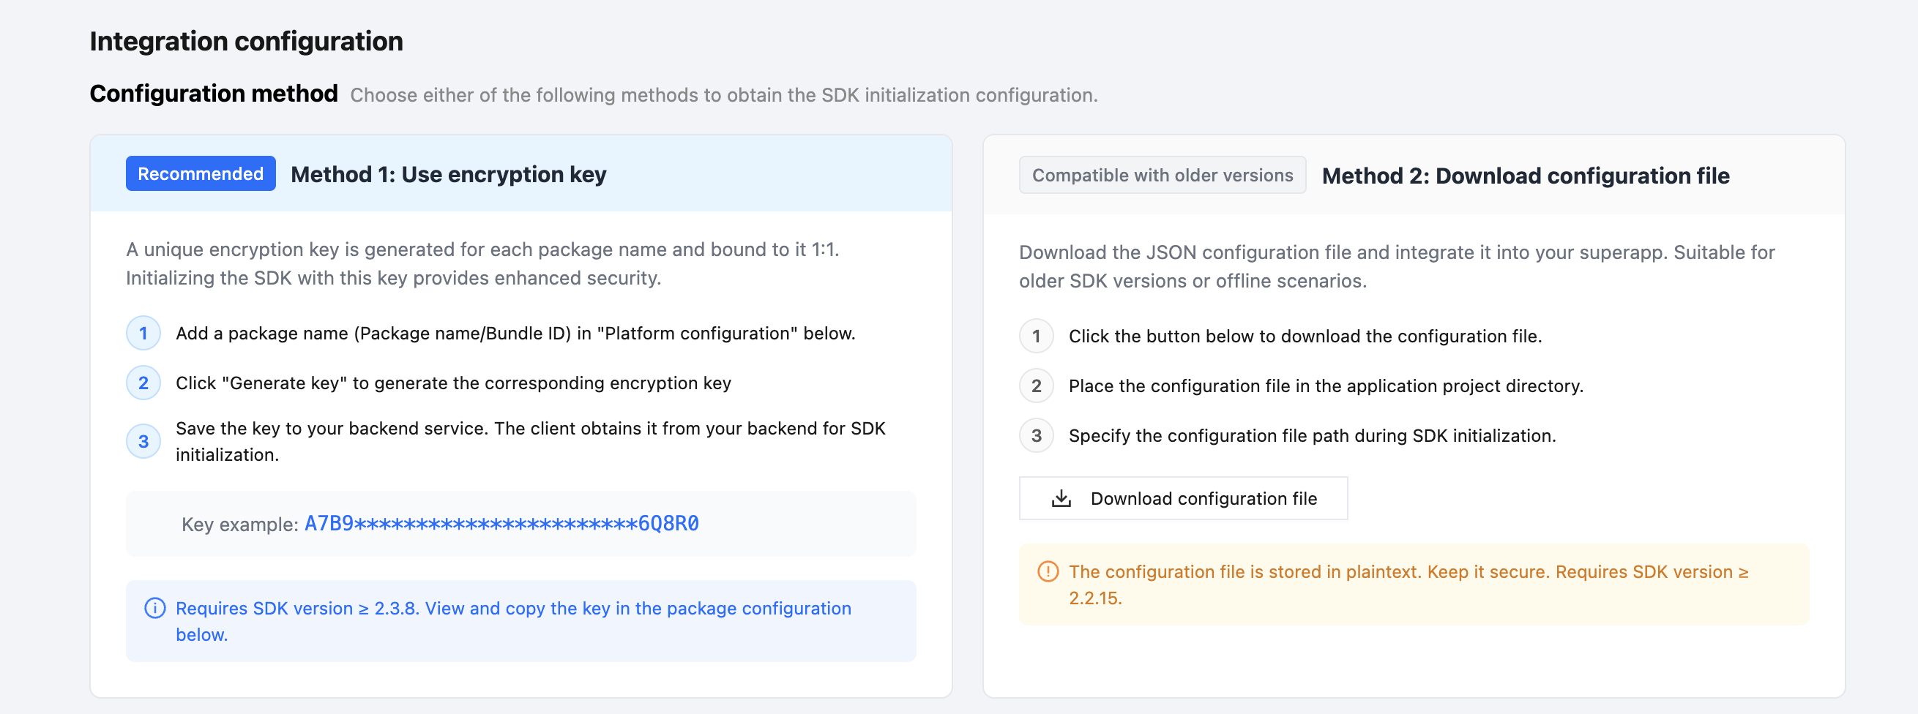Select the Recommended badge on Method 1

201,173
